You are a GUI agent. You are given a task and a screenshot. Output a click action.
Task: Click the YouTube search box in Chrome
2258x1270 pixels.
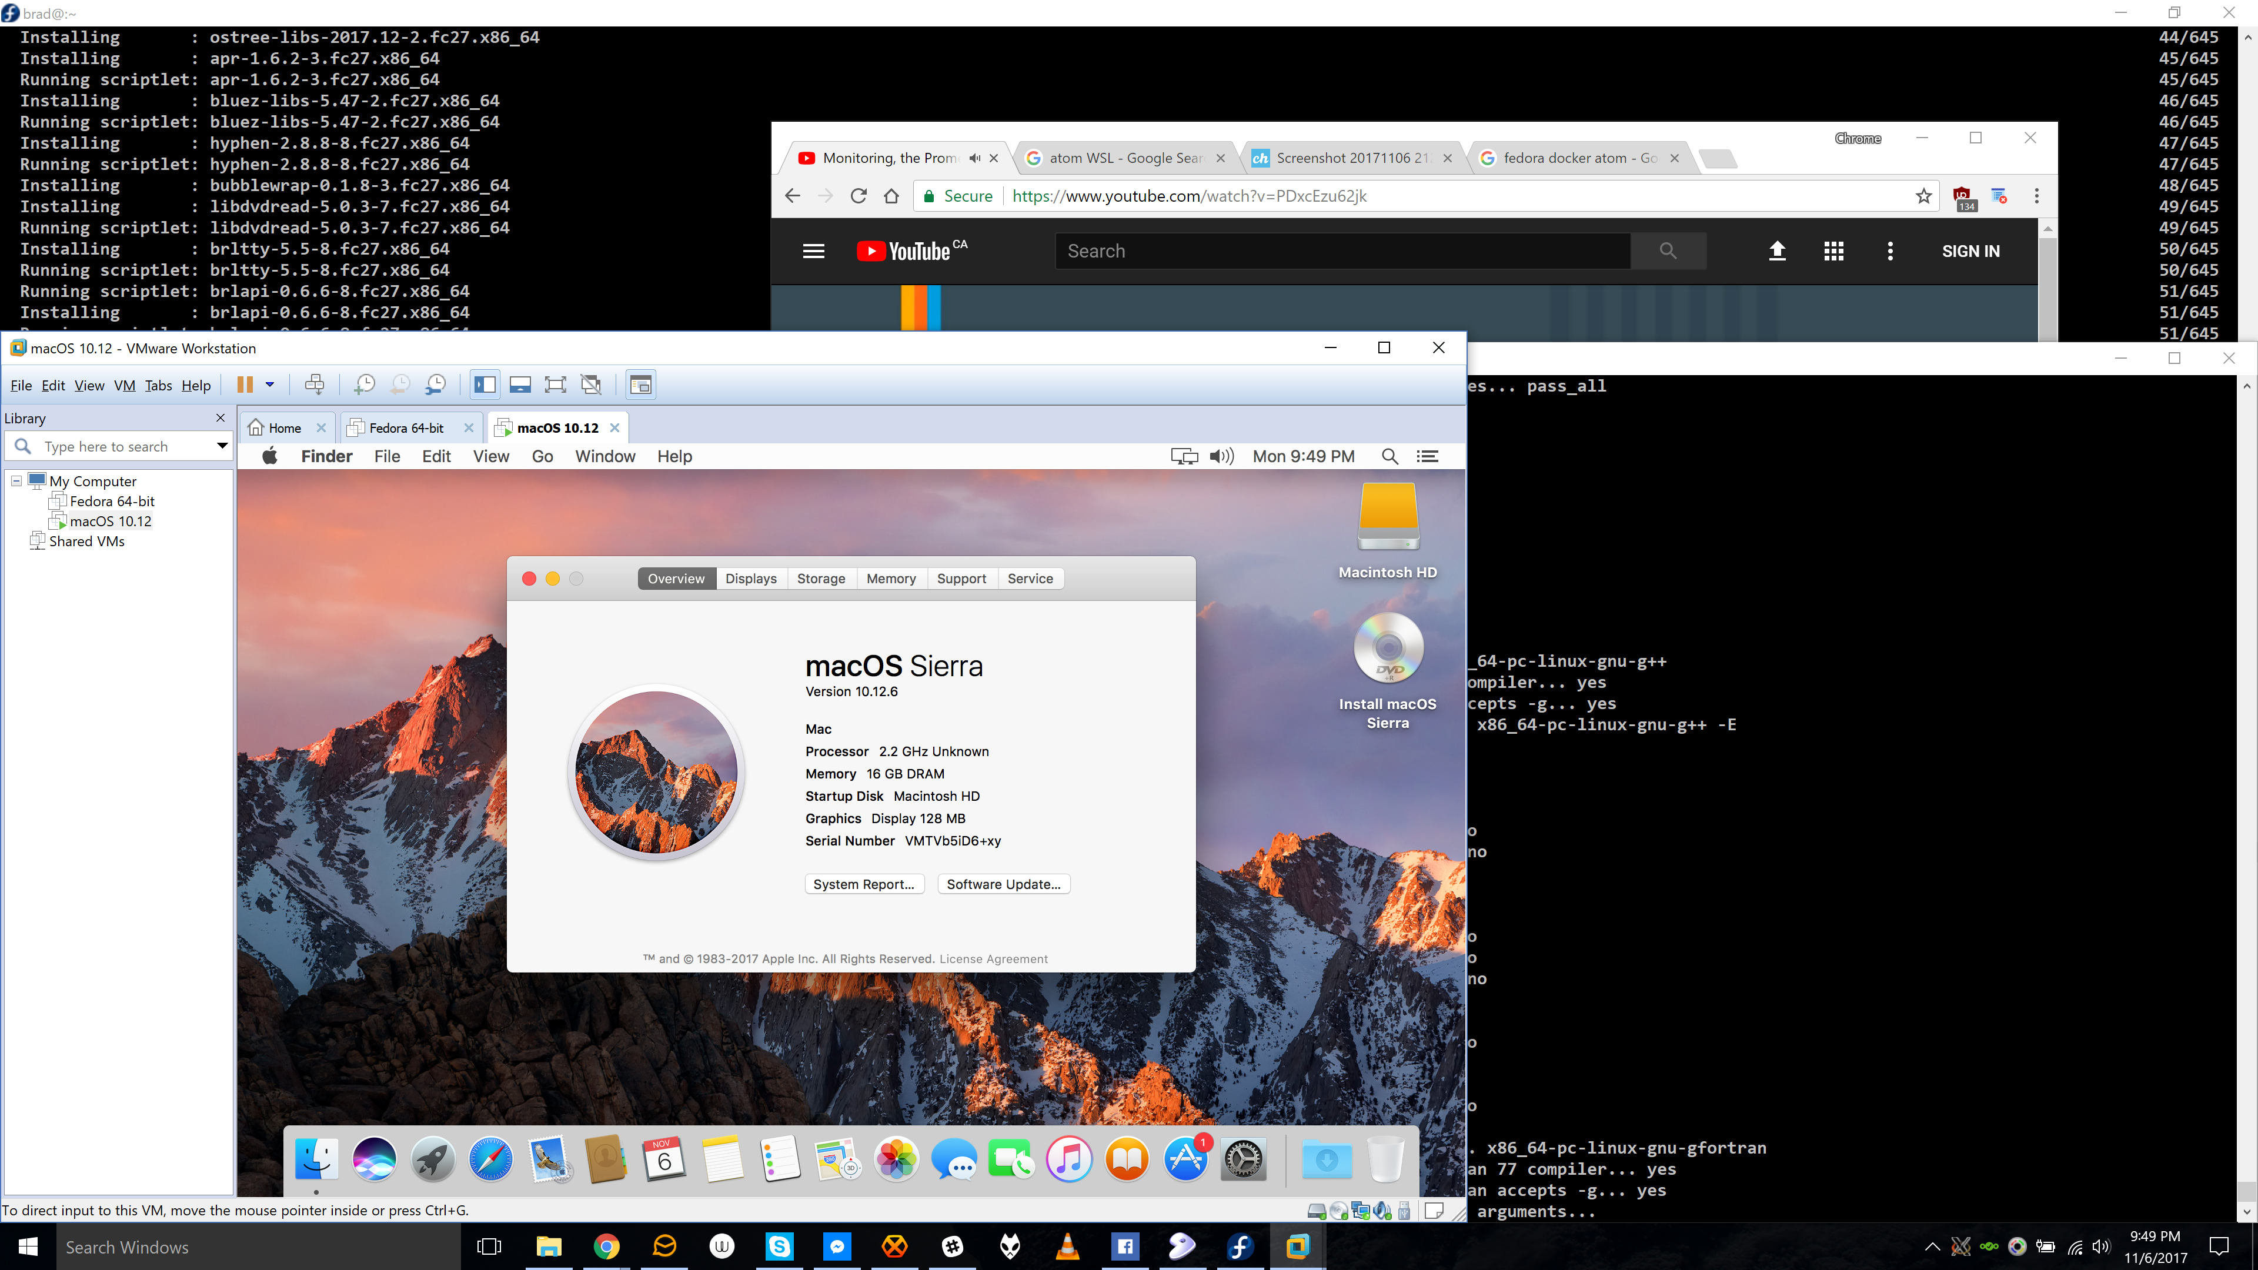1343,252
